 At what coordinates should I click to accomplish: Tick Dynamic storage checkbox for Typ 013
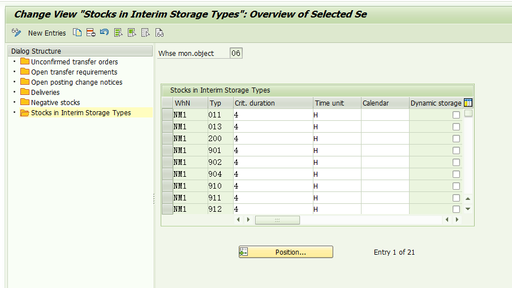pos(456,126)
